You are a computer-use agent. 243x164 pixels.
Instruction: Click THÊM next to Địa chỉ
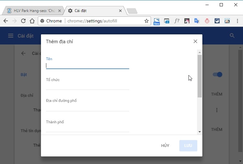pyautogui.click(x=217, y=94)
